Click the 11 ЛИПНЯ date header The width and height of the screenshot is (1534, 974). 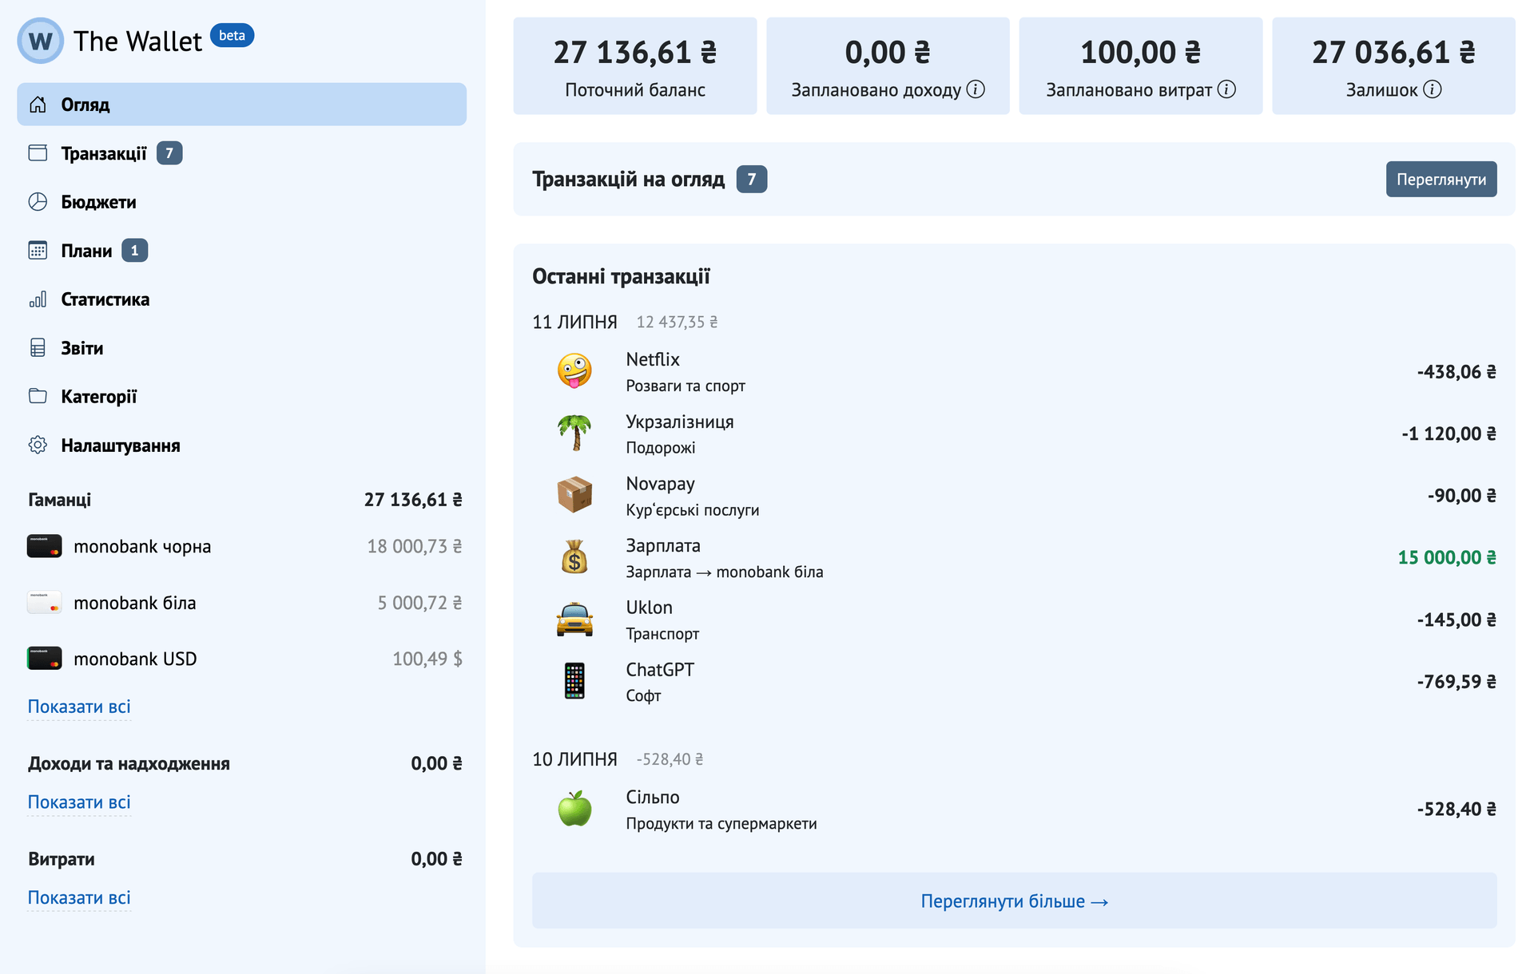pos(574,322)
